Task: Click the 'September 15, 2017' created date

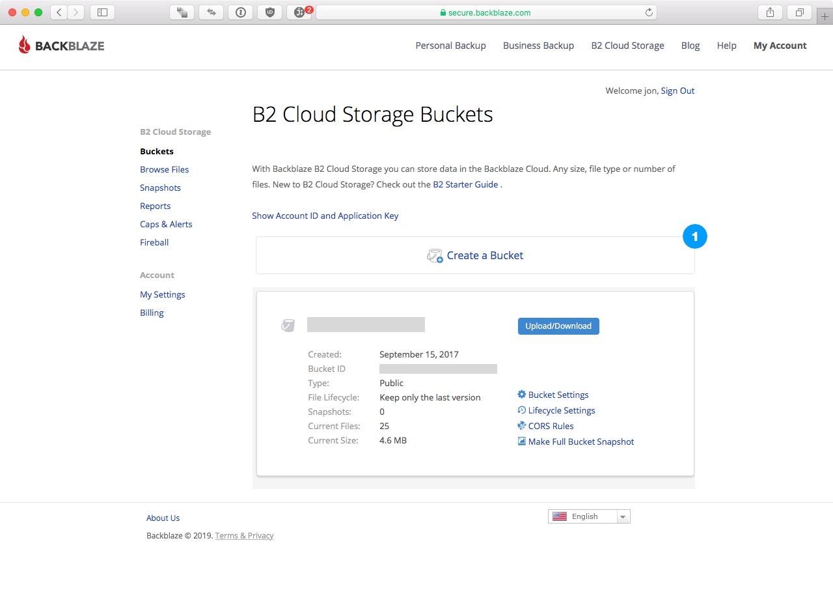Action: (419, 354)
